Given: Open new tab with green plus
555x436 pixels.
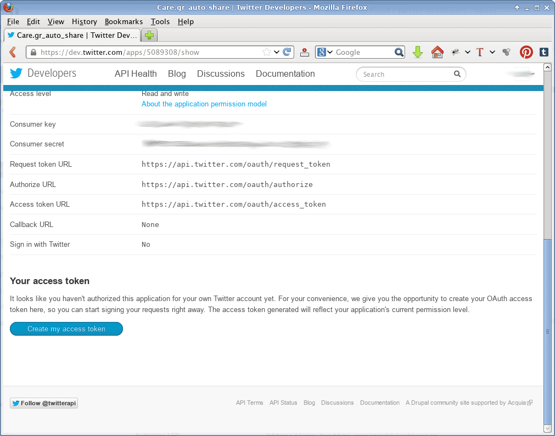Looking at the screenshot, I should tap(149, 35).
